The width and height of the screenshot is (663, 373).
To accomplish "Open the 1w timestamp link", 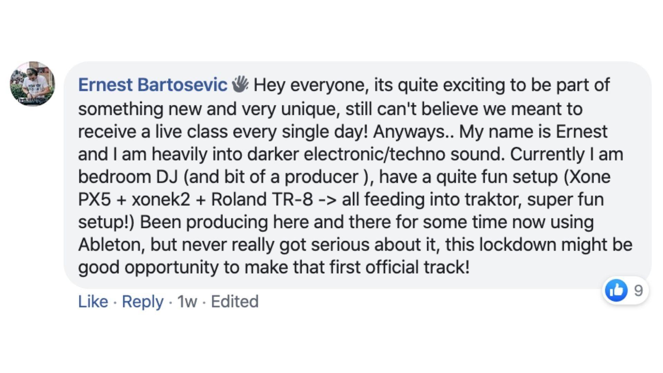I will point(187,302).
